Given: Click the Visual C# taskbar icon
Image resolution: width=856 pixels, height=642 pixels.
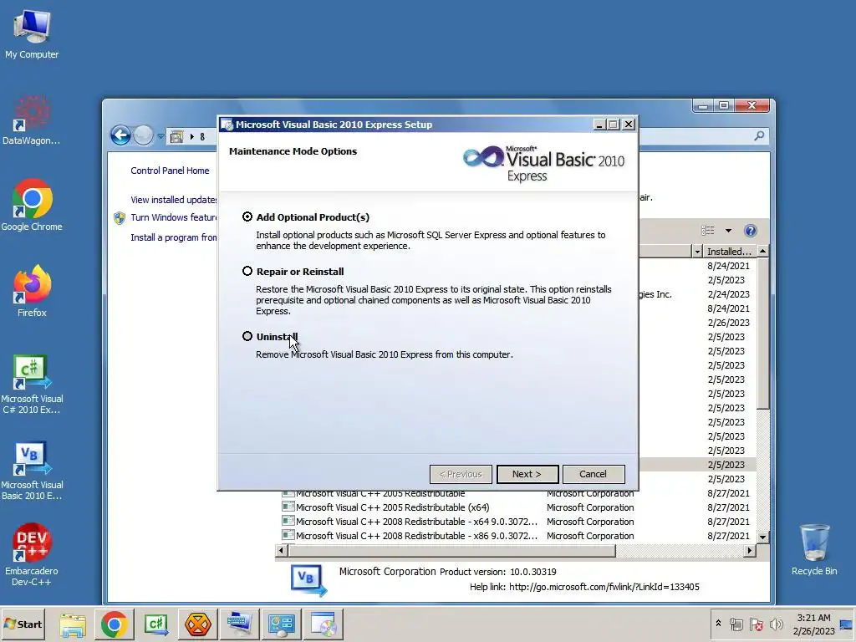Looking at the screenshot, I should (156, 624).
